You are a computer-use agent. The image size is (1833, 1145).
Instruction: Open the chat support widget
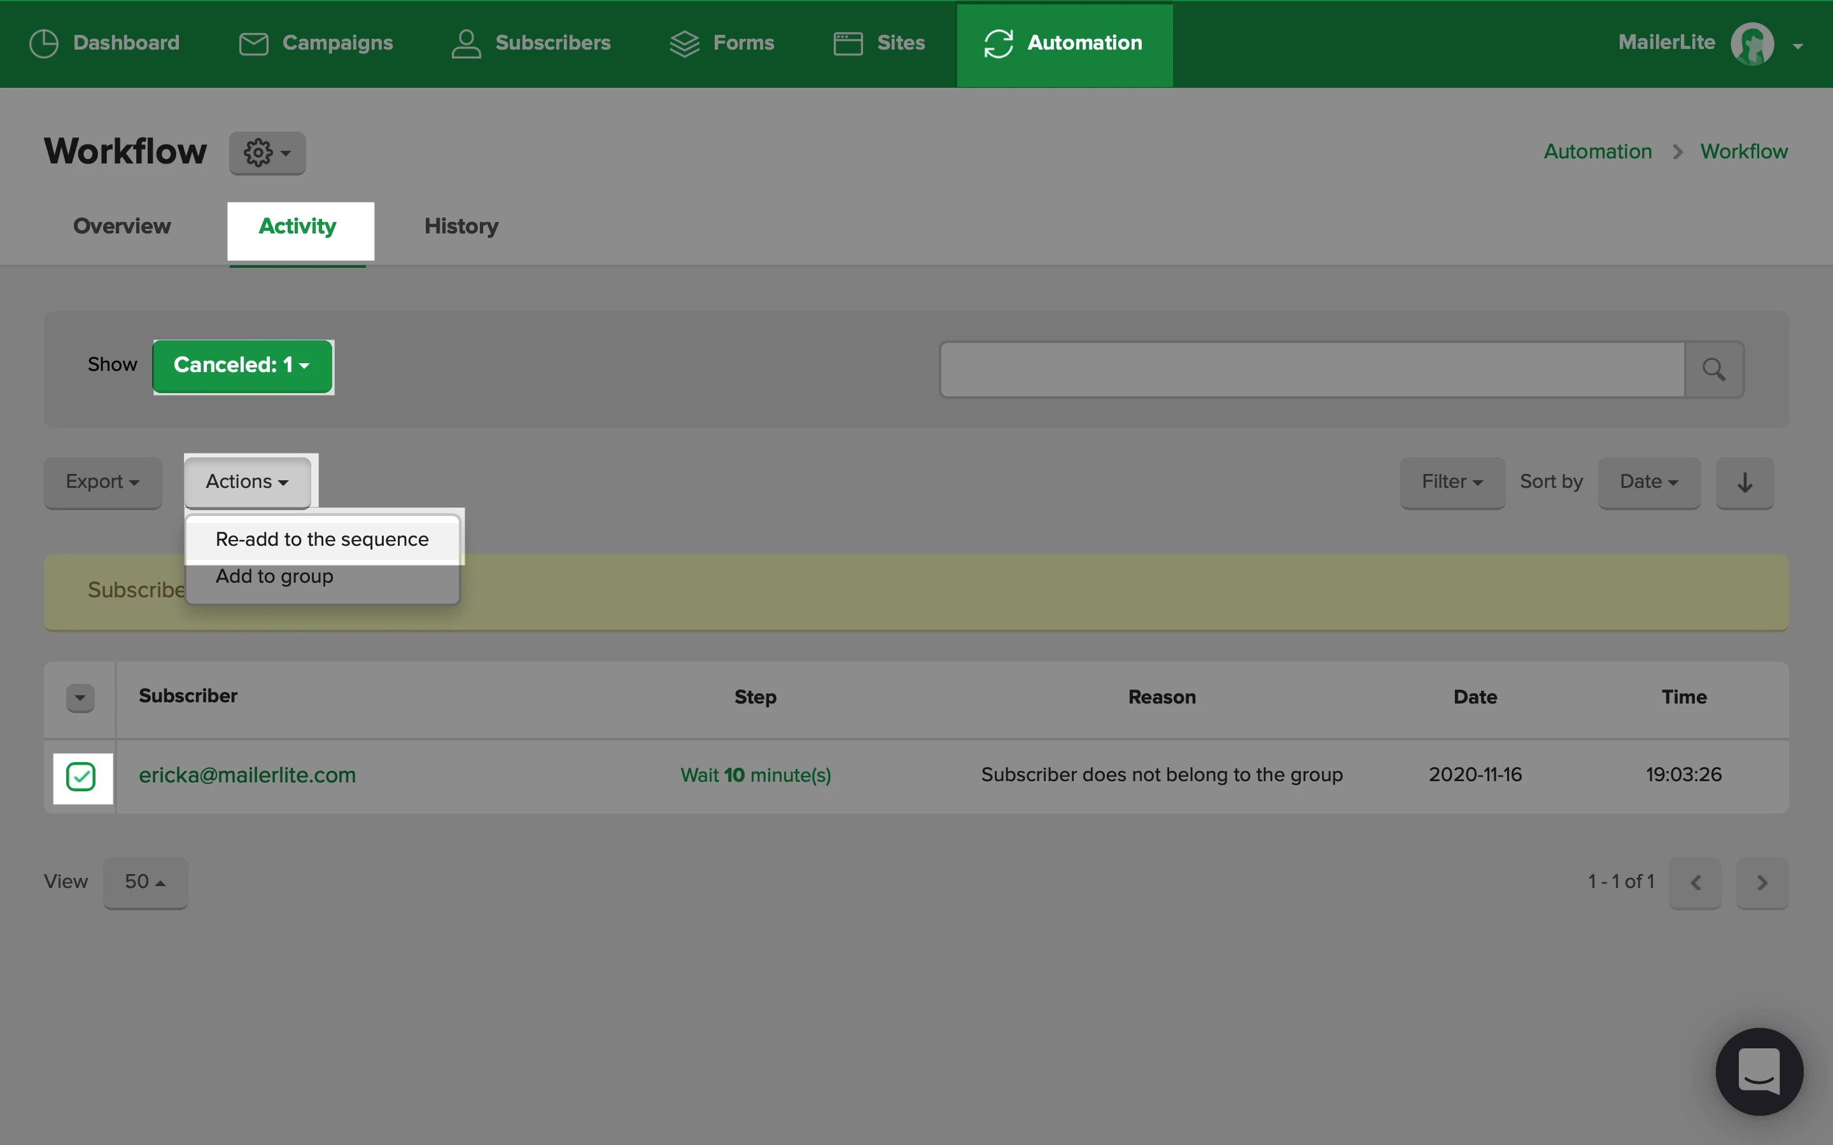click(1759, 1071)
